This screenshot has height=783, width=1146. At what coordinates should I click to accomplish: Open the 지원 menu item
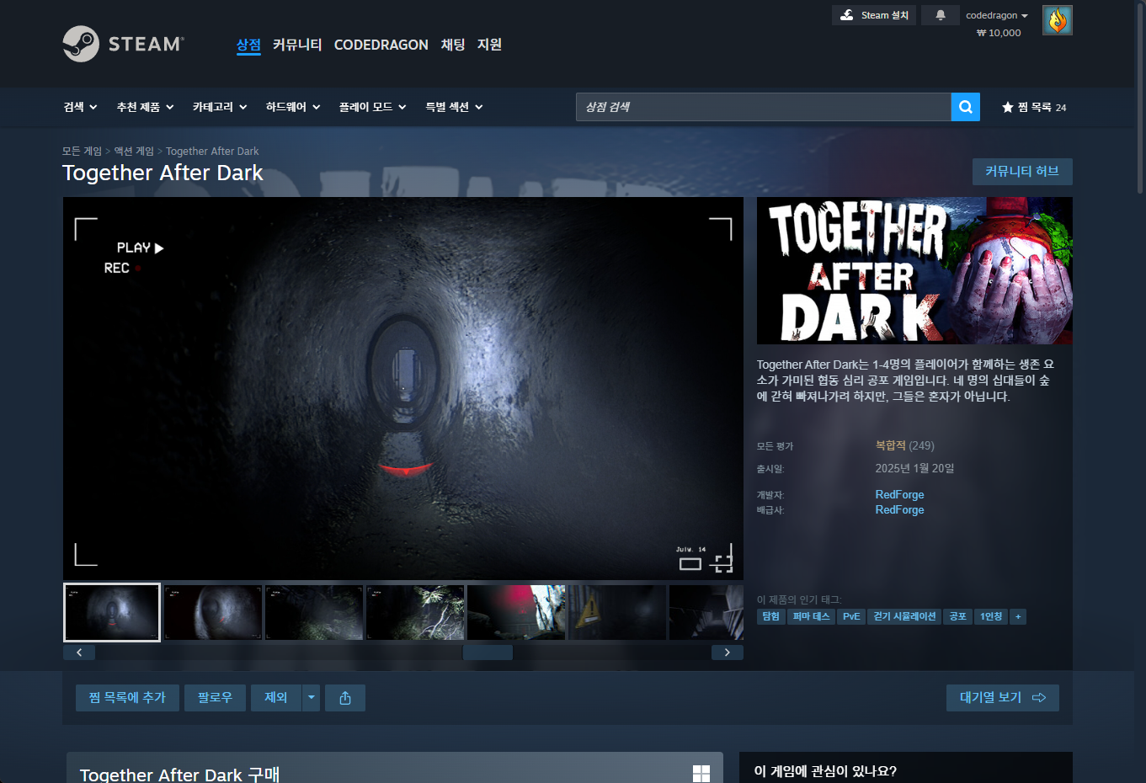(x=489, y=45)
